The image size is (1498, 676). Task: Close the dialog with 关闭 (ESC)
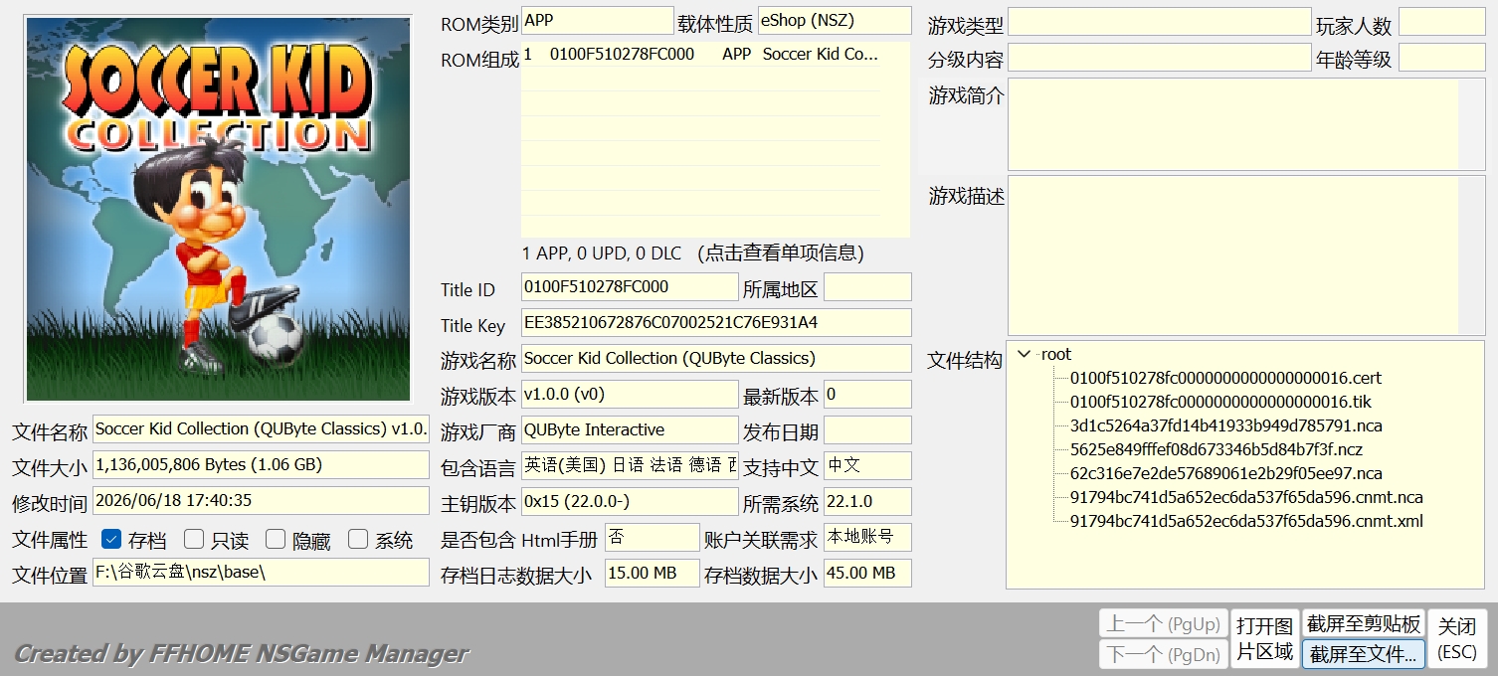[x=1457, y=639]
